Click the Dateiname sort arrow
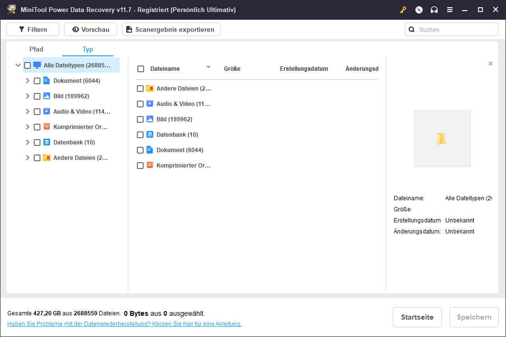This screenshot has height=337, width=506. [x=209, y=67]
